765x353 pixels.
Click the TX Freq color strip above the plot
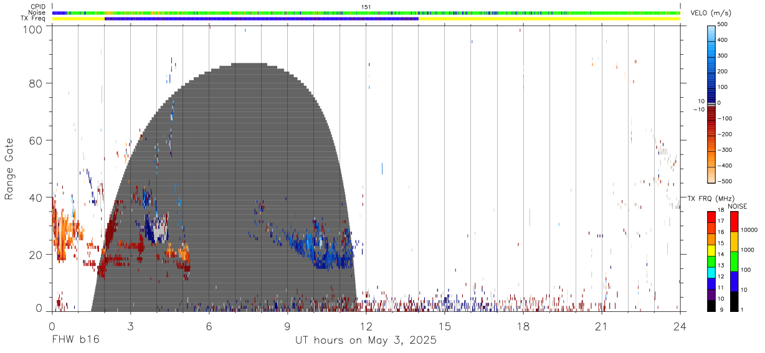366,19
